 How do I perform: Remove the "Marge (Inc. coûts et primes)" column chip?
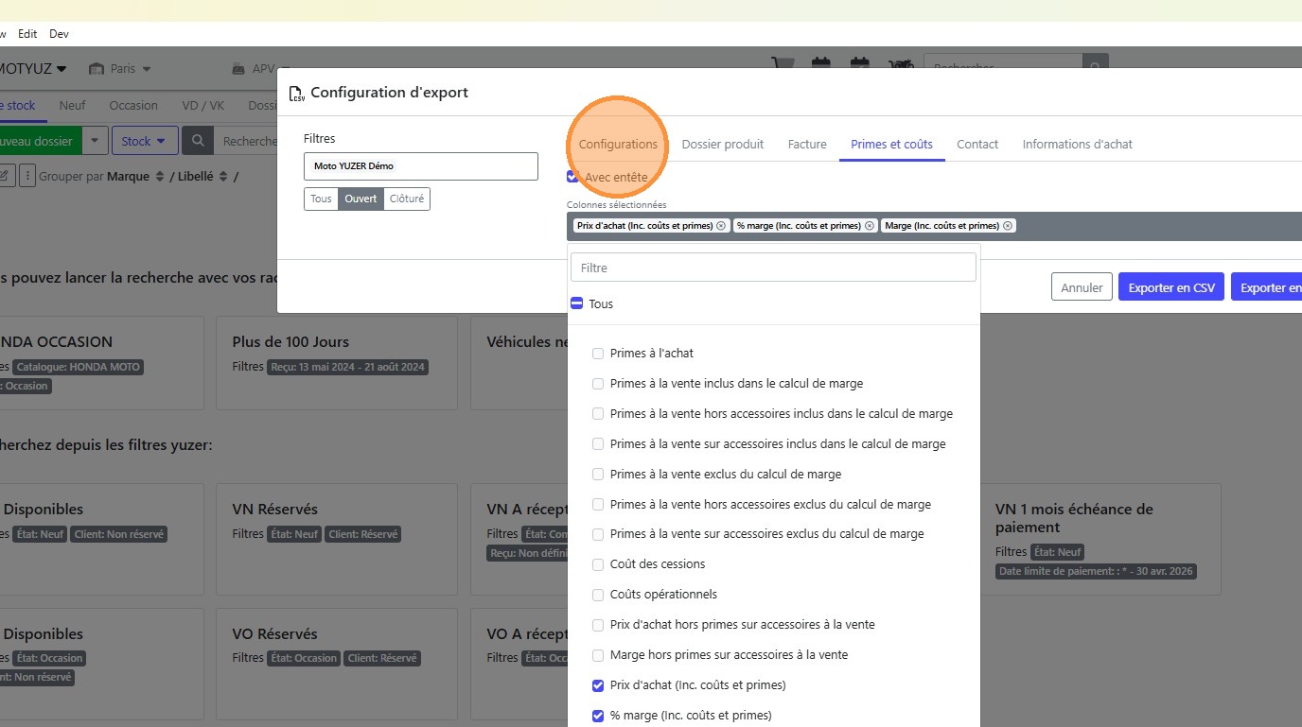click(x=1008, y=226)
